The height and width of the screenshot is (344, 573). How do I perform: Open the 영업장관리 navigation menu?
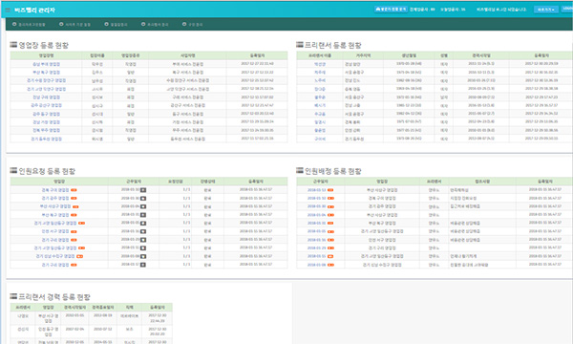[x=116, y=25]
